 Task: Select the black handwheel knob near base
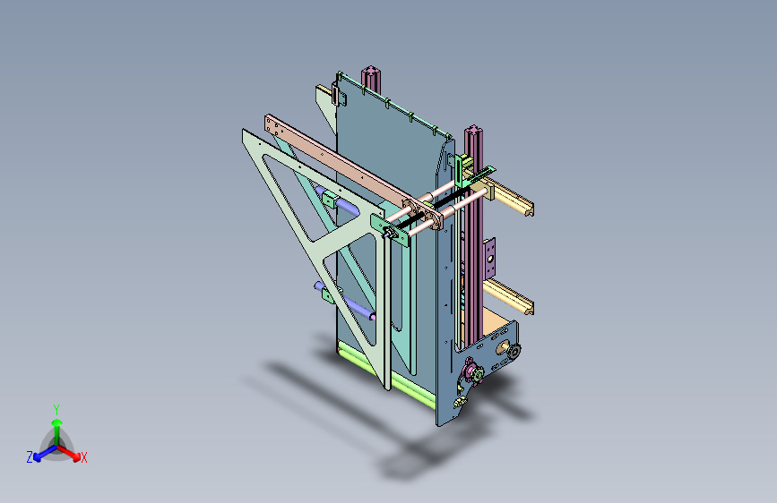point(514,352)
